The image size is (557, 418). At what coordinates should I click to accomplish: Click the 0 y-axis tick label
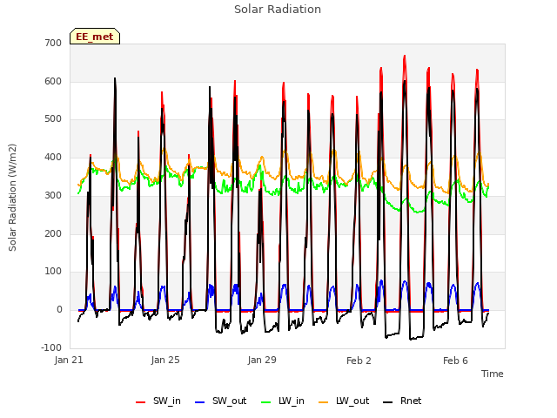[59, 310]
